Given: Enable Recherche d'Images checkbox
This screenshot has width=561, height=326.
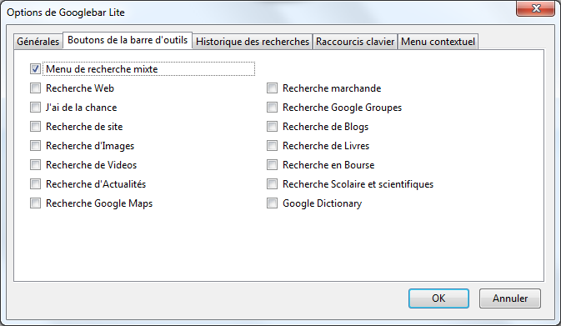Looking at the screenshot, I should (35, 146).
